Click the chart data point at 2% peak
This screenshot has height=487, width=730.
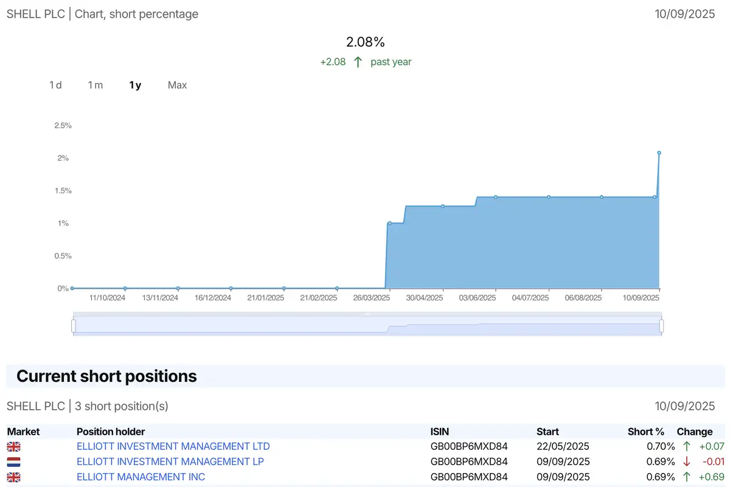coord(659,153)
